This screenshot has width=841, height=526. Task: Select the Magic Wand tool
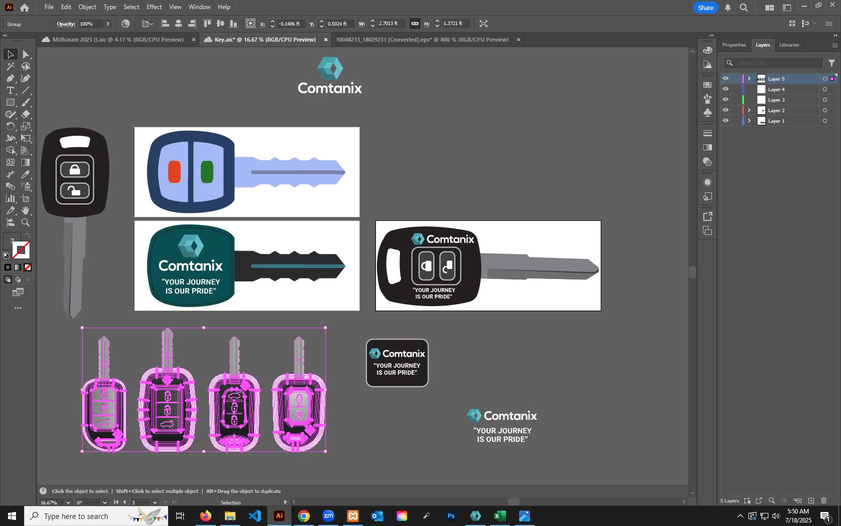point(10,66)
